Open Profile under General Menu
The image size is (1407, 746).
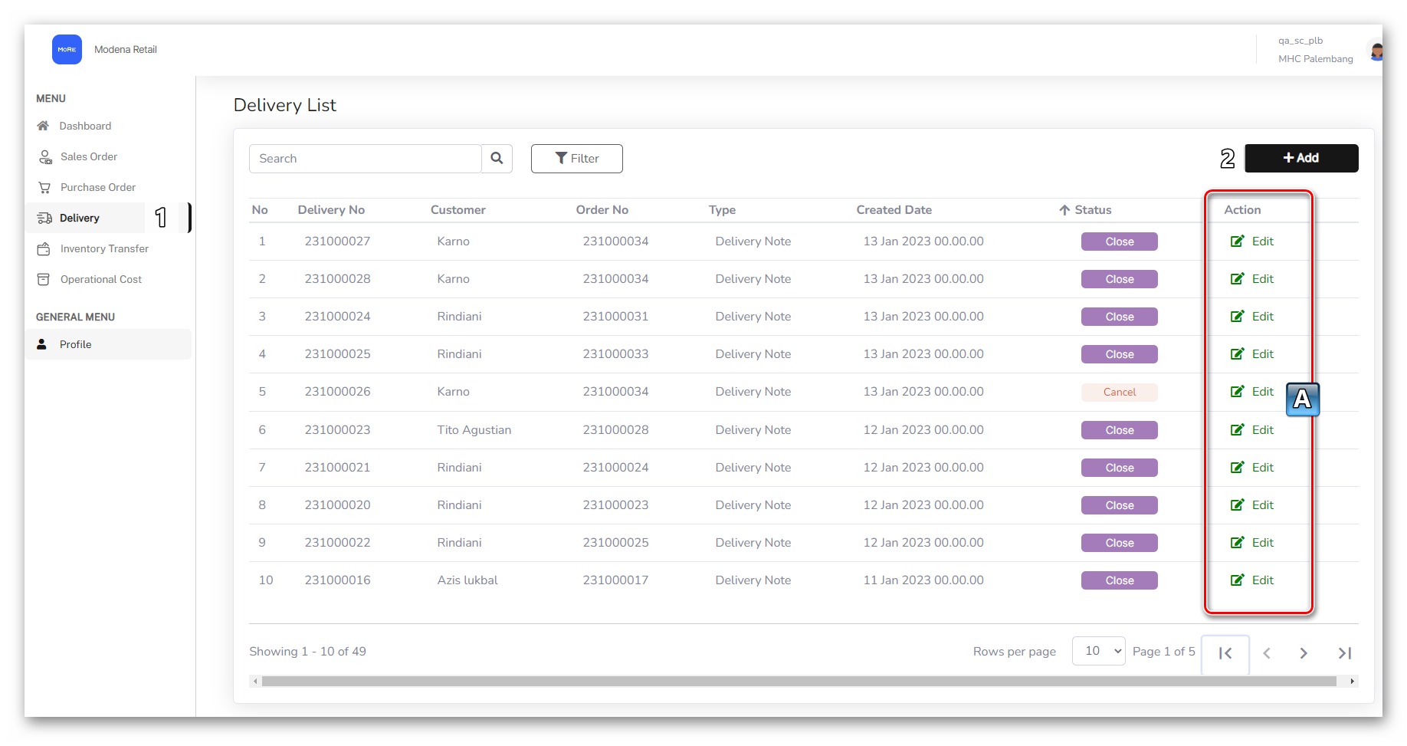tap(75, 344)
